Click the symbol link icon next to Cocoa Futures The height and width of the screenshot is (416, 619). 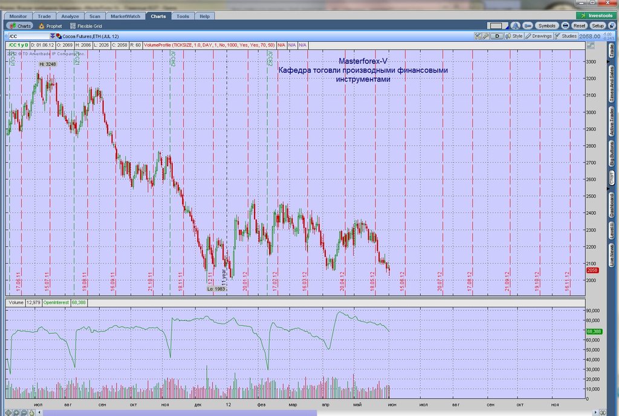pyautogui.click(x=59, y=36)
